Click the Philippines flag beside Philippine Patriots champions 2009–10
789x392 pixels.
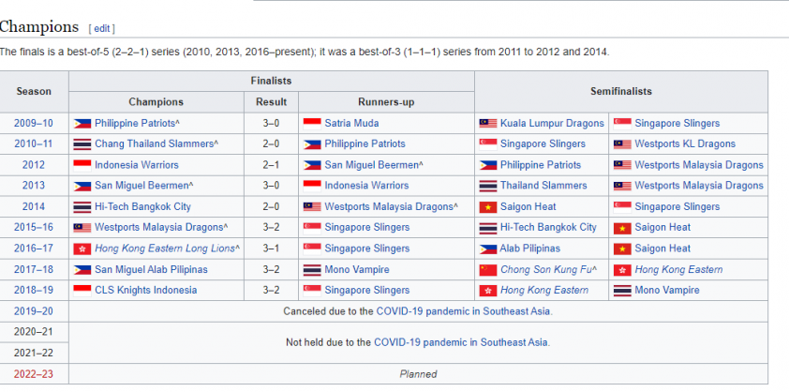pos(82,124)
